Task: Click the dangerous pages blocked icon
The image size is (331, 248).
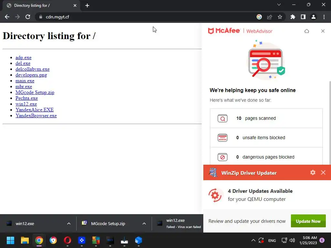Action: [222, 157]
